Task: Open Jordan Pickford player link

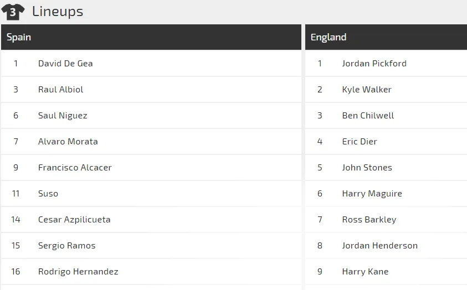Action: (x=374, y=64)
